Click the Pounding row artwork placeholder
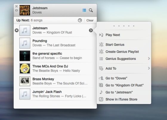This screenshot has height=120, width=167. click(25, 43)
